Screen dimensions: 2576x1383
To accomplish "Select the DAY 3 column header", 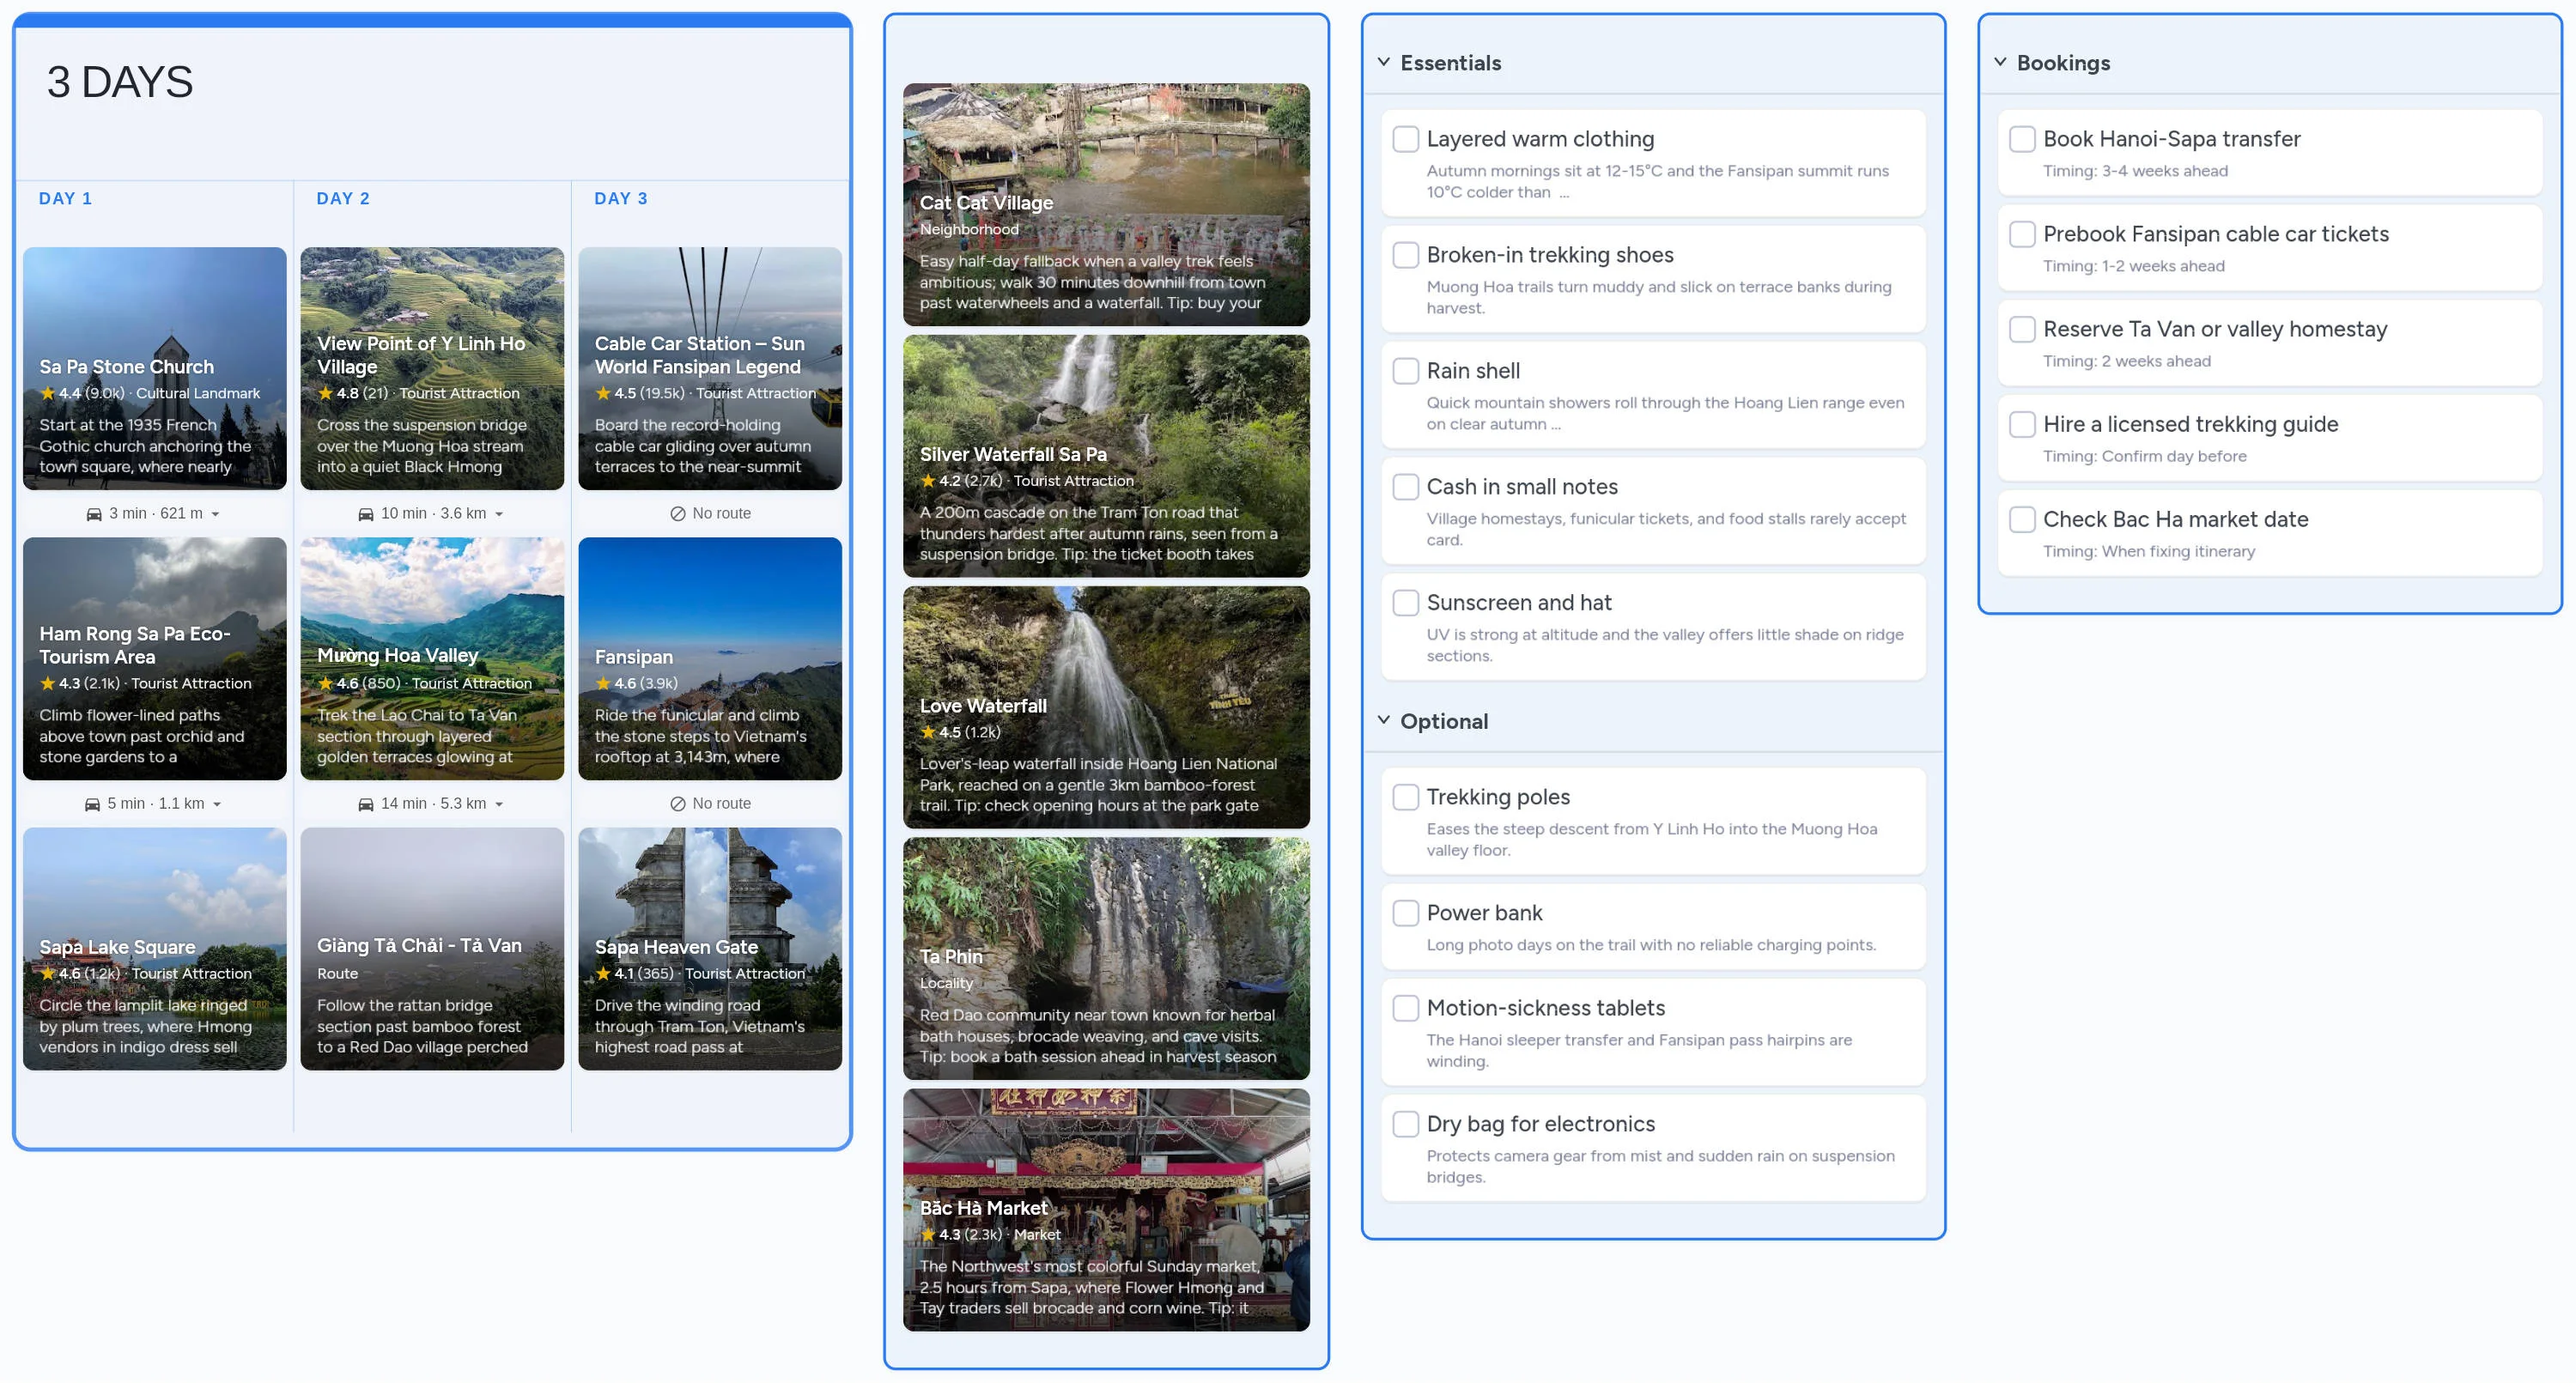I will (x=621, y=199).
